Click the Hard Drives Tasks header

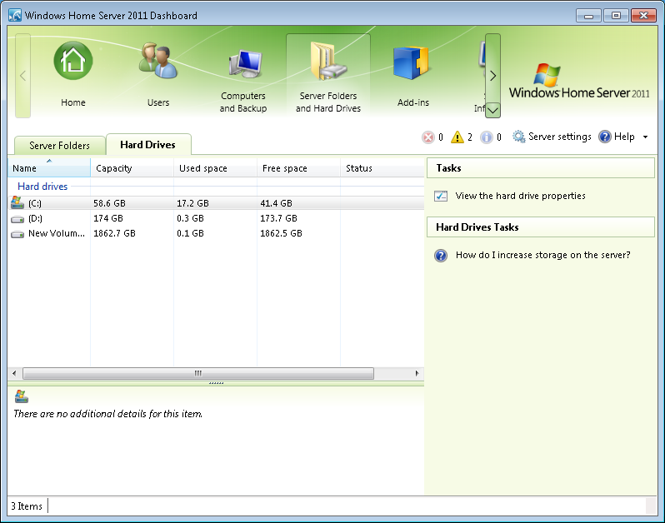(540, 227)
